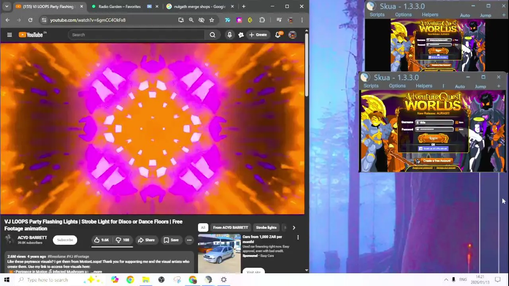Focus the YouTube search field
The height and width of the screenshot is (286, 509).
(x=136, y=35)
